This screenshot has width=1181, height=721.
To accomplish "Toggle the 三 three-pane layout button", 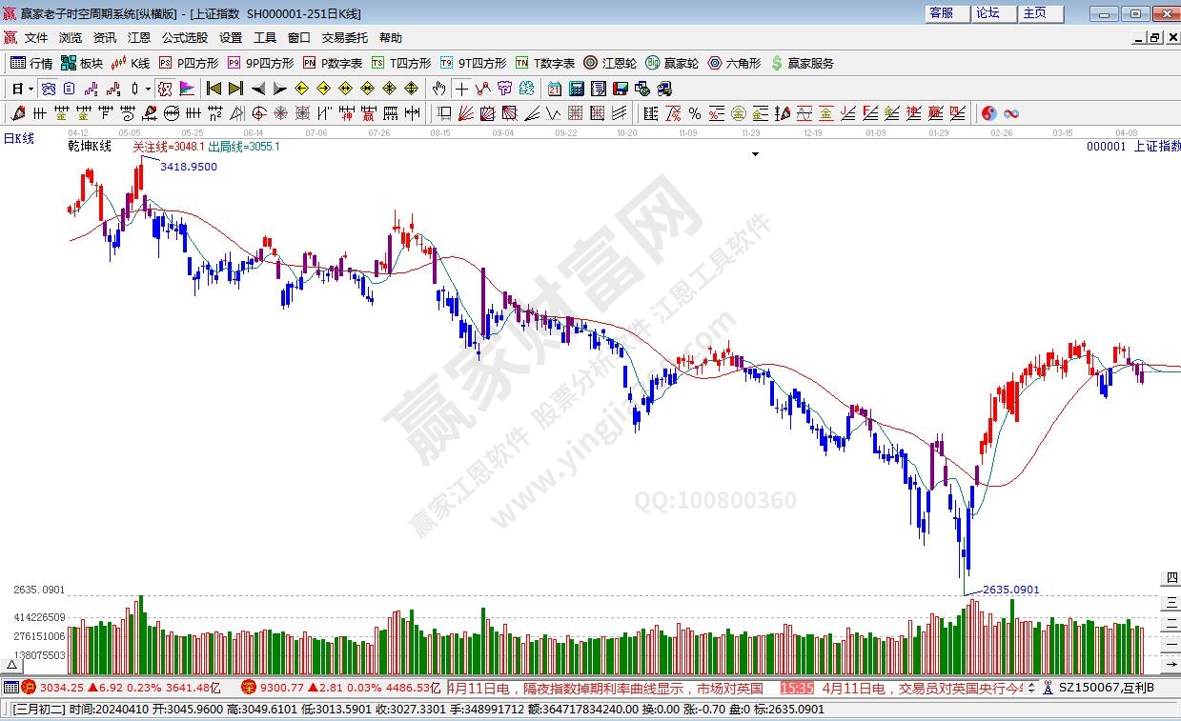I will click(1171, 601).
